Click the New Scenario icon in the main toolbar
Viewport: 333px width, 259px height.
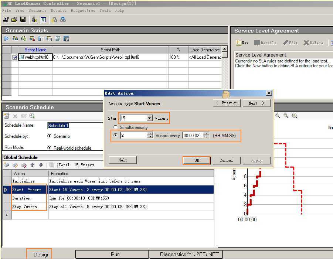tap(6, 20)
